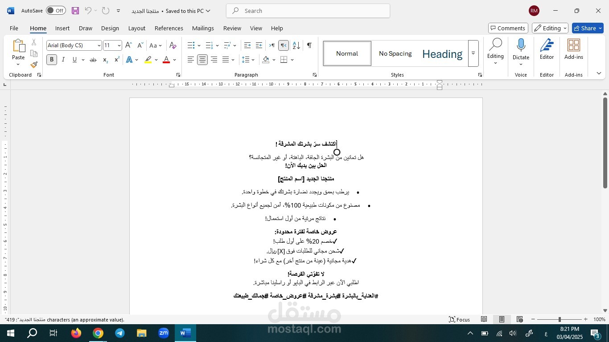The image size is (609, 342).
Task: Switch to Review tab
Action: tap(232, 28)
